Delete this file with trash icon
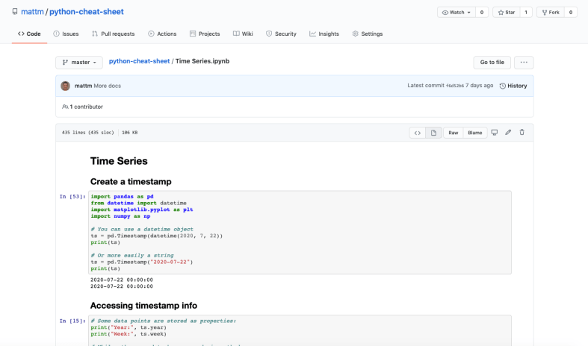The width and height of the screenshot is (588, 346). tap(522, 133)
